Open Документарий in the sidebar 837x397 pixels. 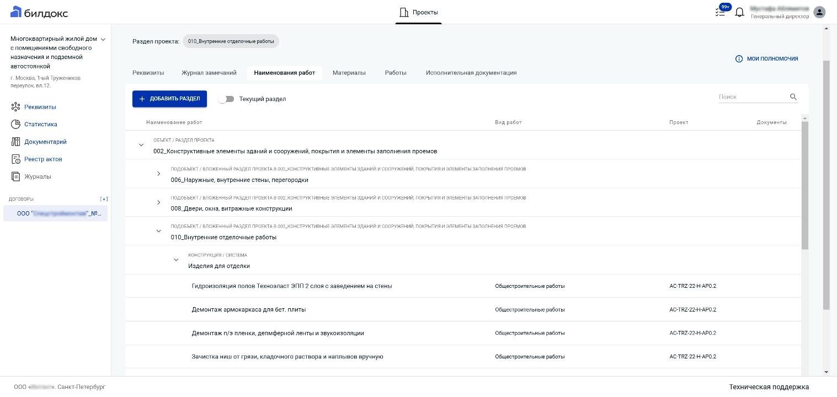[x=45, y=142]
